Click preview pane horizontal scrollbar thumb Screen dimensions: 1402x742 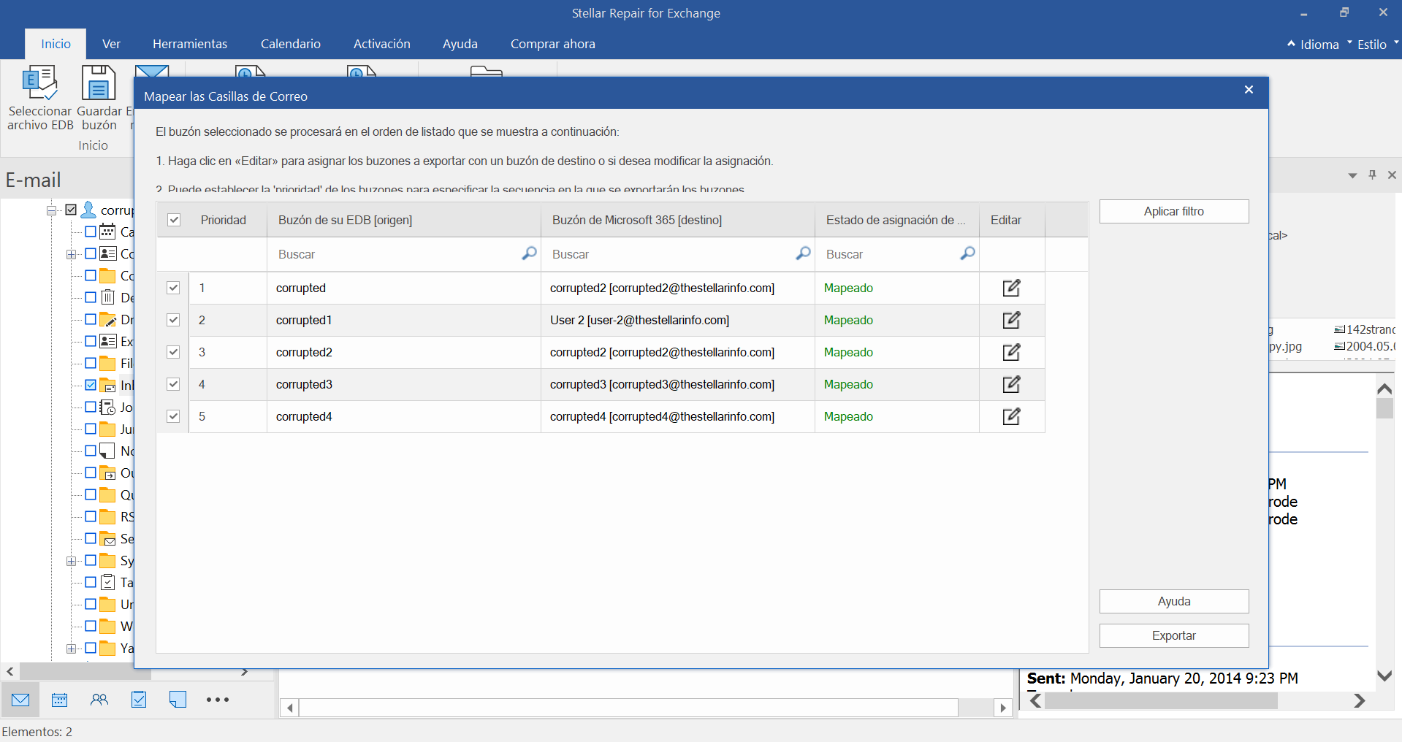(1161, 700)
